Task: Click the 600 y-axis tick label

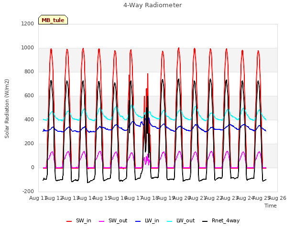Action: point(29,96)
